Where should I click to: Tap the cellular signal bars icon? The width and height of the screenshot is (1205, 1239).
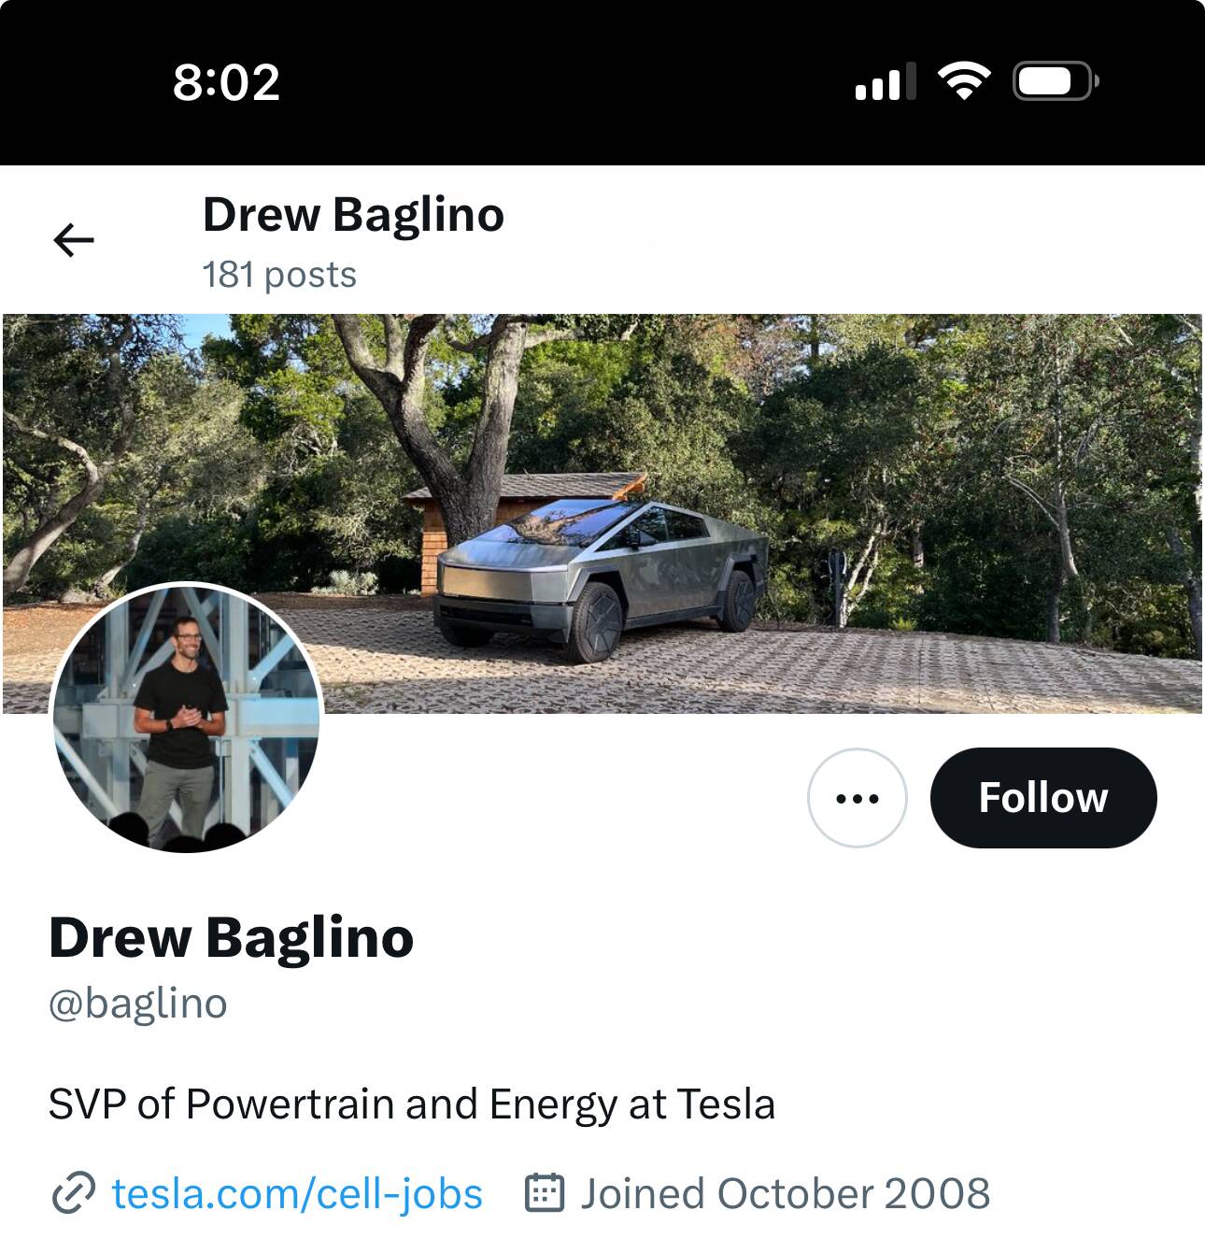click(x=885, y=82)
